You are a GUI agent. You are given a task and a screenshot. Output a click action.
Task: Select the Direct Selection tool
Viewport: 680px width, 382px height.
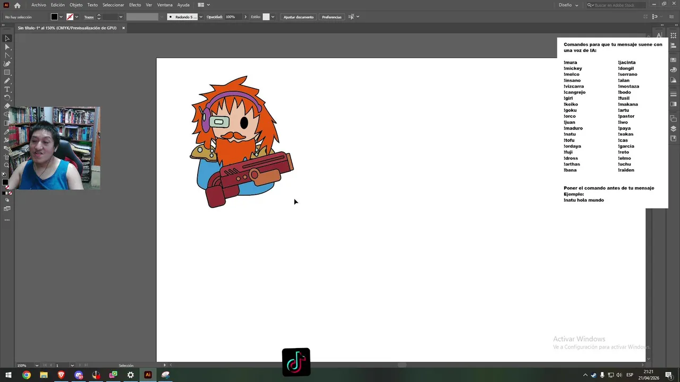(x=7, y=47)
